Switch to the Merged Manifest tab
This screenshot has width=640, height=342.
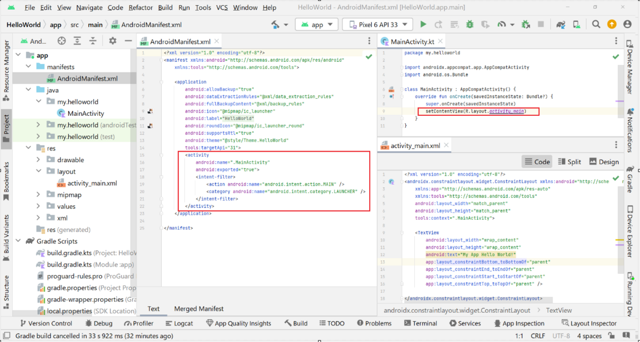click(x=199, y=308)
